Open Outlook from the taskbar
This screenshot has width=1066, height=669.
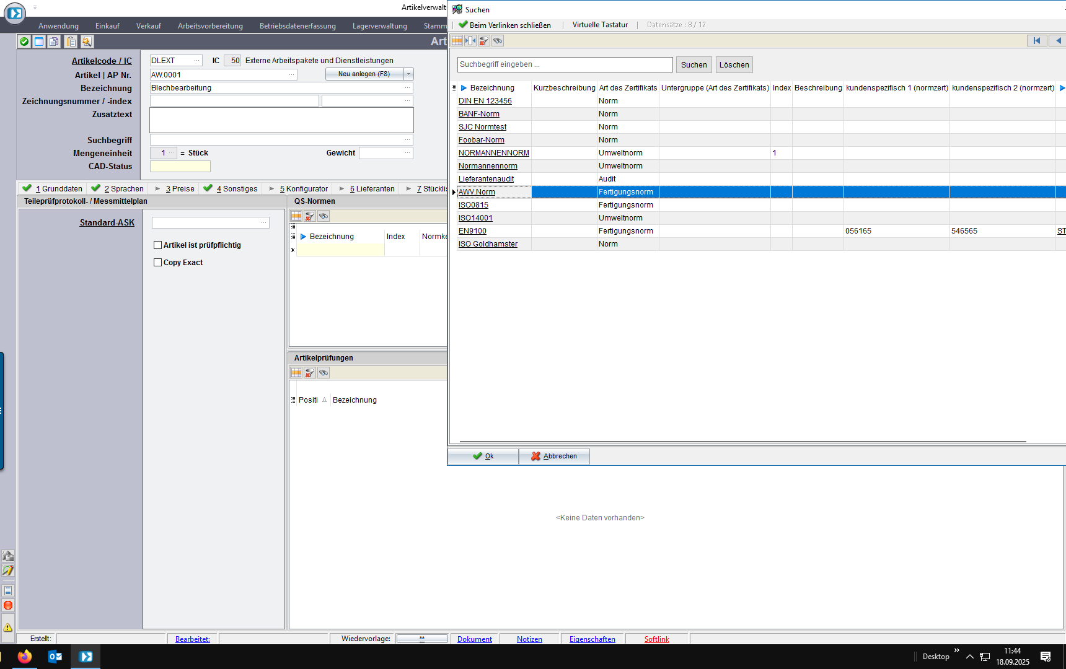coord(55,657)
